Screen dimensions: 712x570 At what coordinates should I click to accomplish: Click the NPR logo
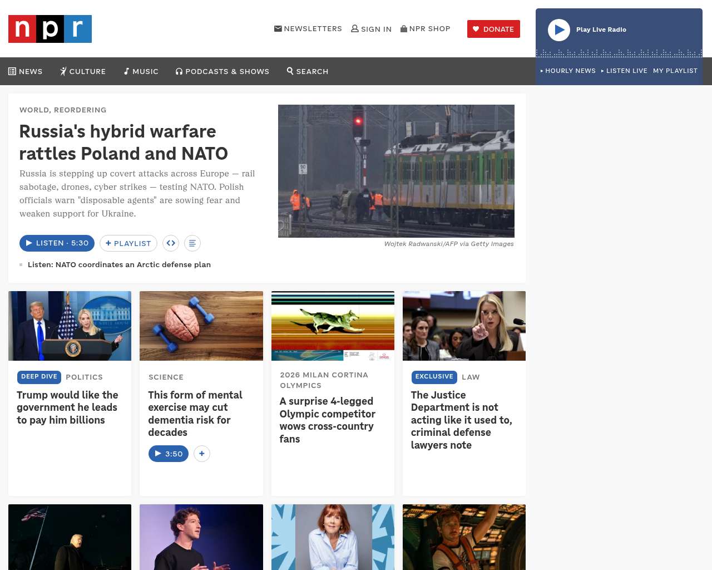pos(50,29)
